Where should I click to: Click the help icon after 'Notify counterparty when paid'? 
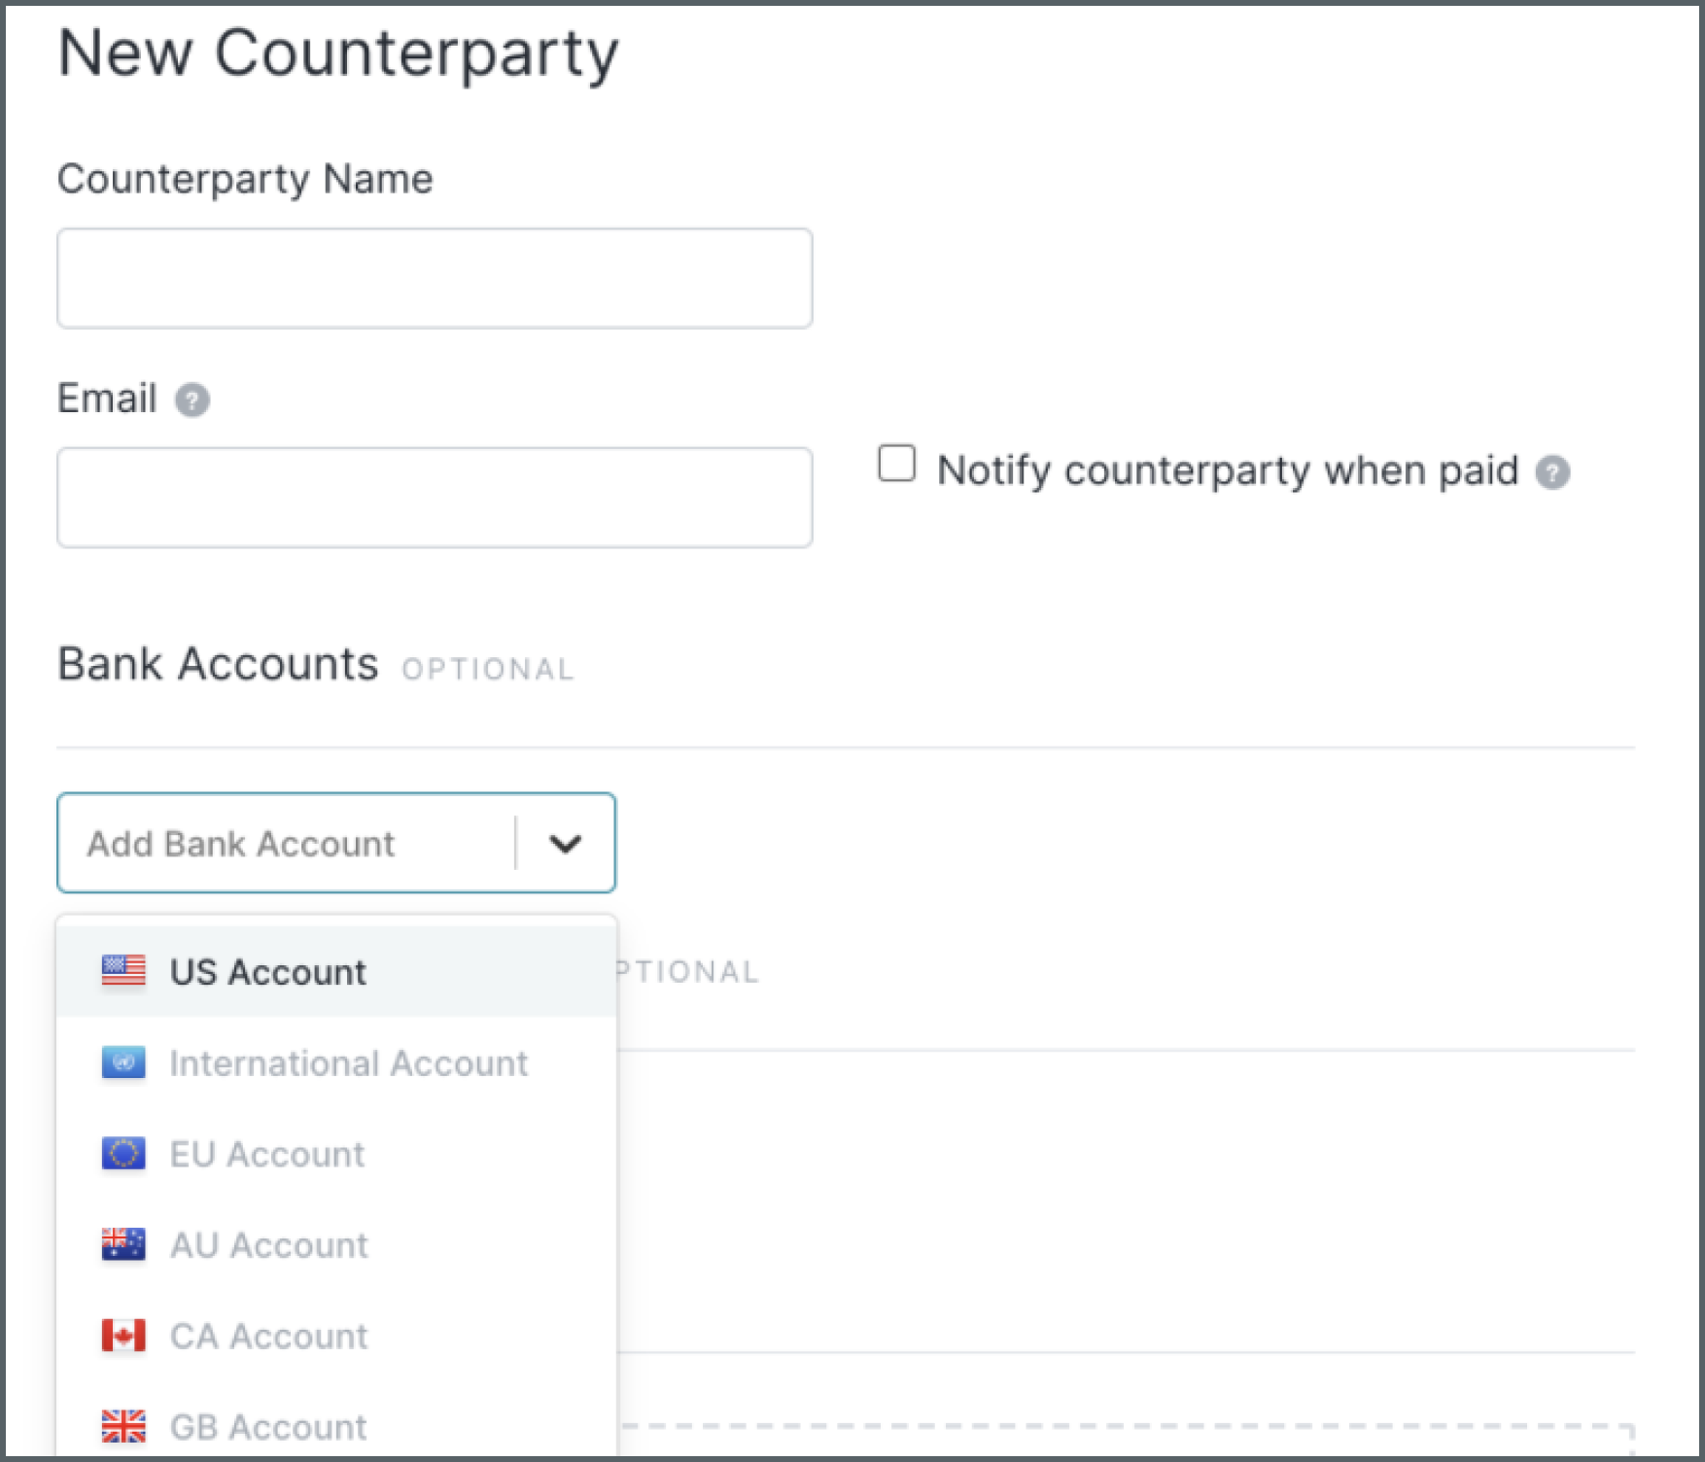click(1553, 472)
